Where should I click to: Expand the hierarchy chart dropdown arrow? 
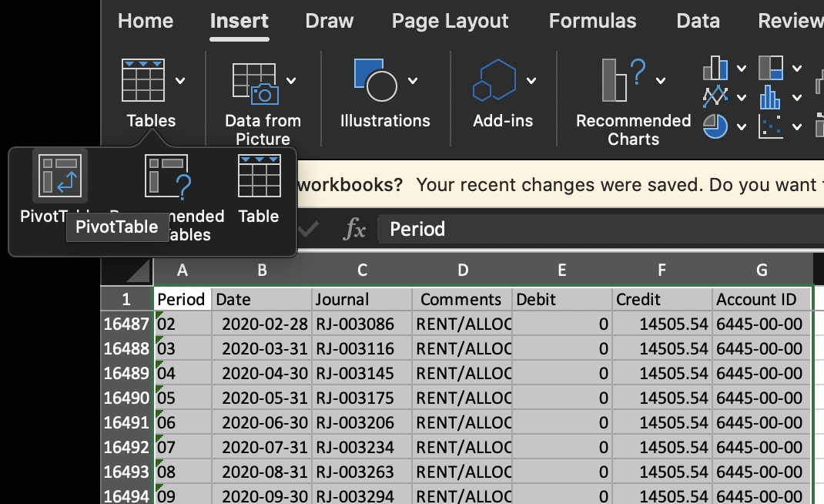tap(797, 69)
